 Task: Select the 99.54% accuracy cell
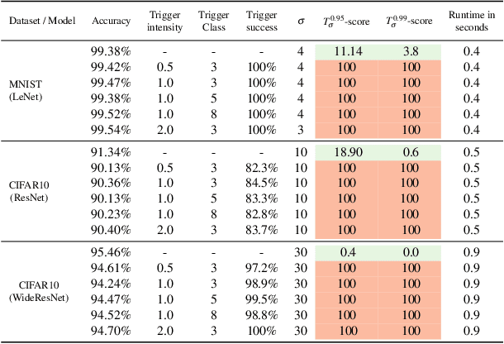coord(111,131)
